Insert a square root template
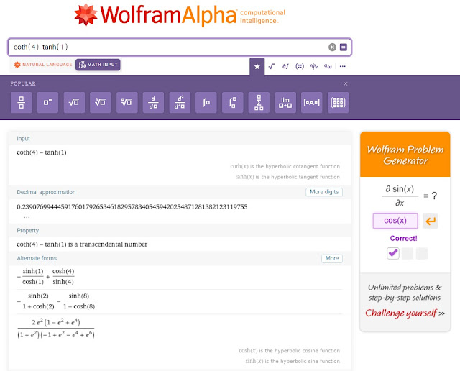The width and height of the screenshot is (460, 371). click(x=74, y=102)
